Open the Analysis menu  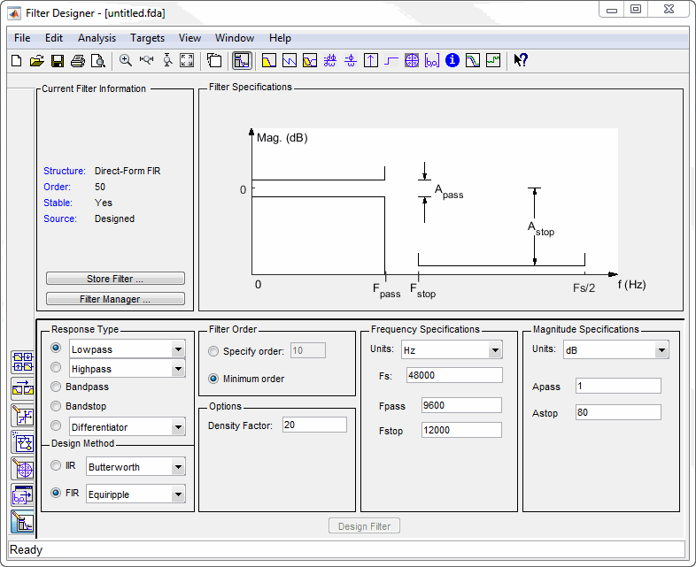[x=97, y=38]
